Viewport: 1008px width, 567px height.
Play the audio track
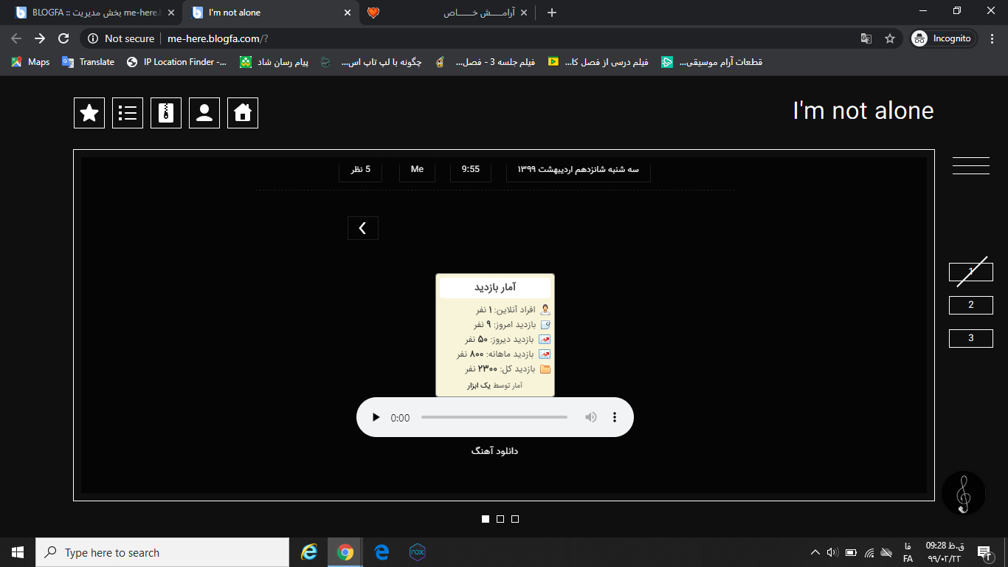pos(376,418)
